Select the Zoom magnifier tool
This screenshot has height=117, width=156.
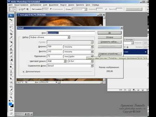click(x=11, y=97)
